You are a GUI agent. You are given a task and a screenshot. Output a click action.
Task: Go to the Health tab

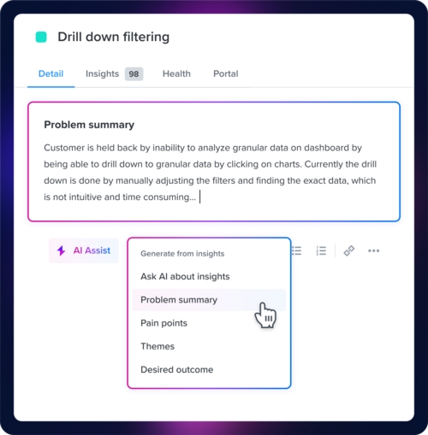(176, 73)
